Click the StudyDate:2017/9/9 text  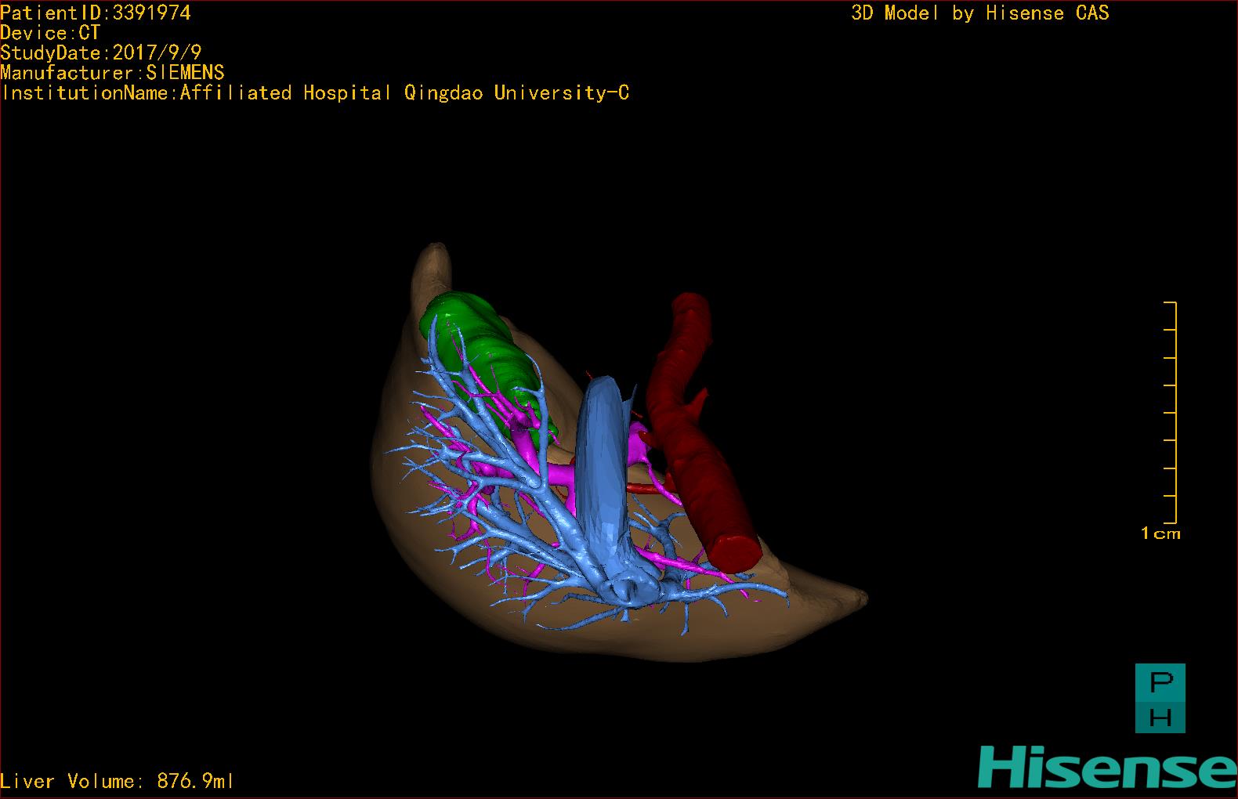pyautogui.click(x=101, y=52)
